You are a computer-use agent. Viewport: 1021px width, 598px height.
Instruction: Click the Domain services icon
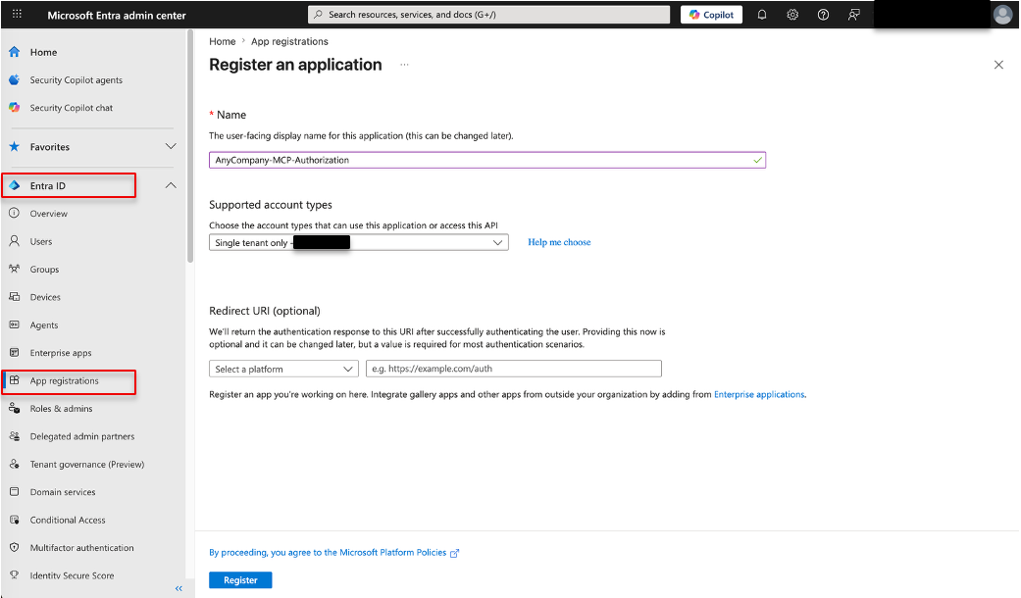coord(15,492)
